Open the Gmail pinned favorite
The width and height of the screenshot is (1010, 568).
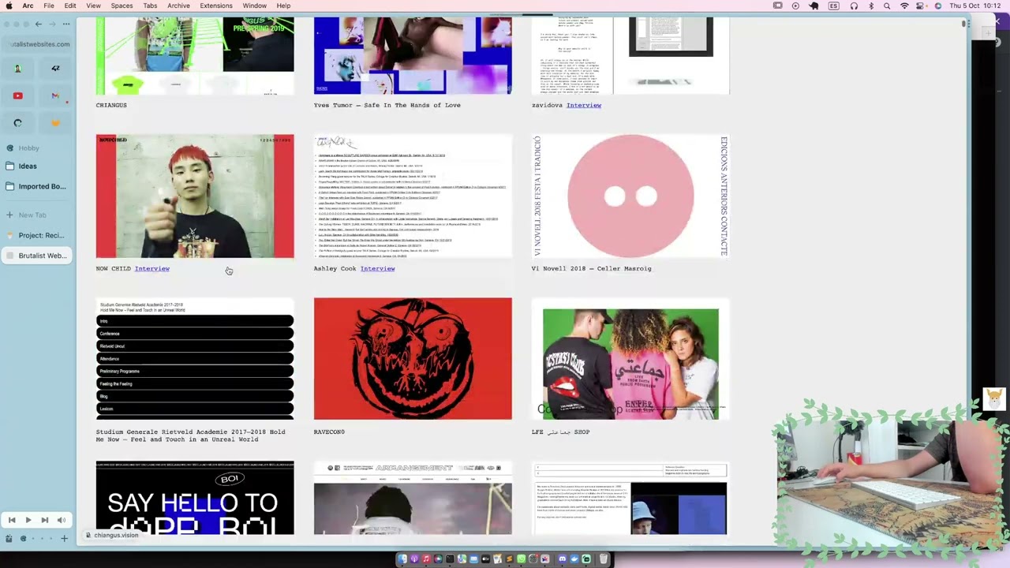tap(55, 95)
